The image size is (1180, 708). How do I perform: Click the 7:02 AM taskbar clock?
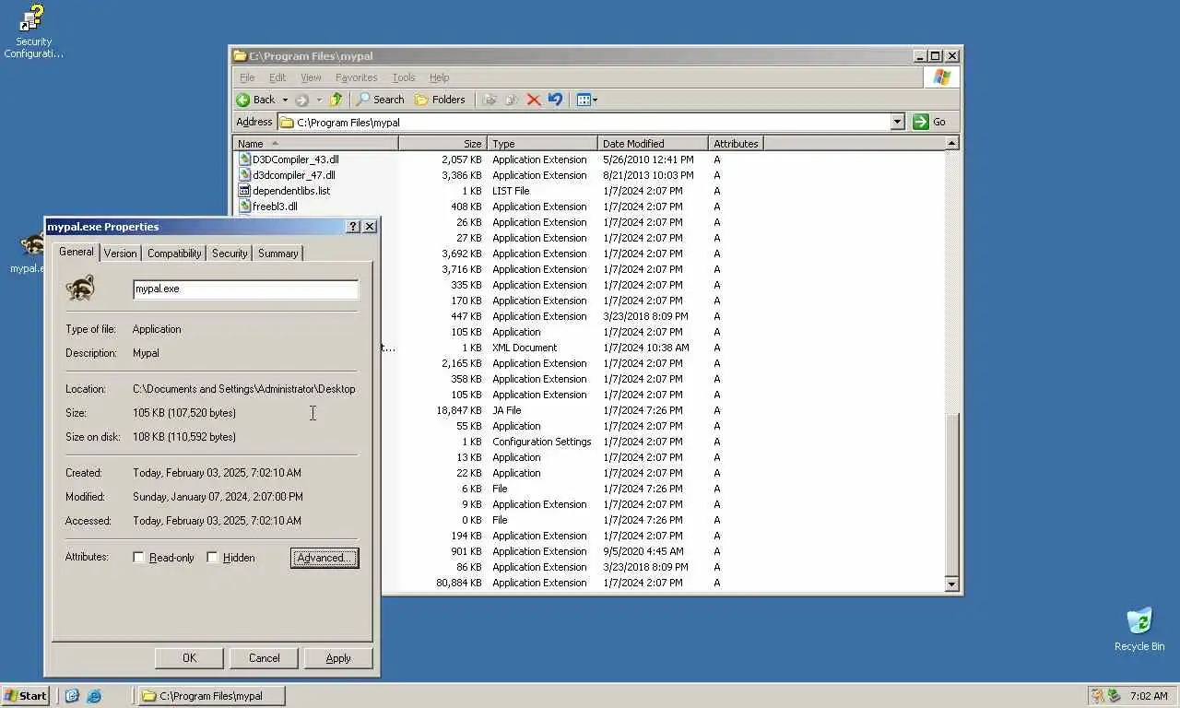pyautogui.click(x=1148, y=696)
